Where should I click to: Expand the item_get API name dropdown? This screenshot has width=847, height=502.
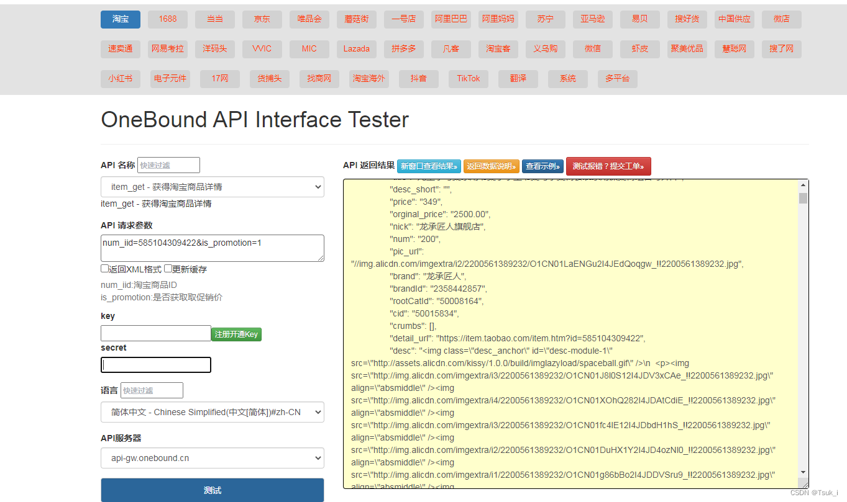pos(213,187)
